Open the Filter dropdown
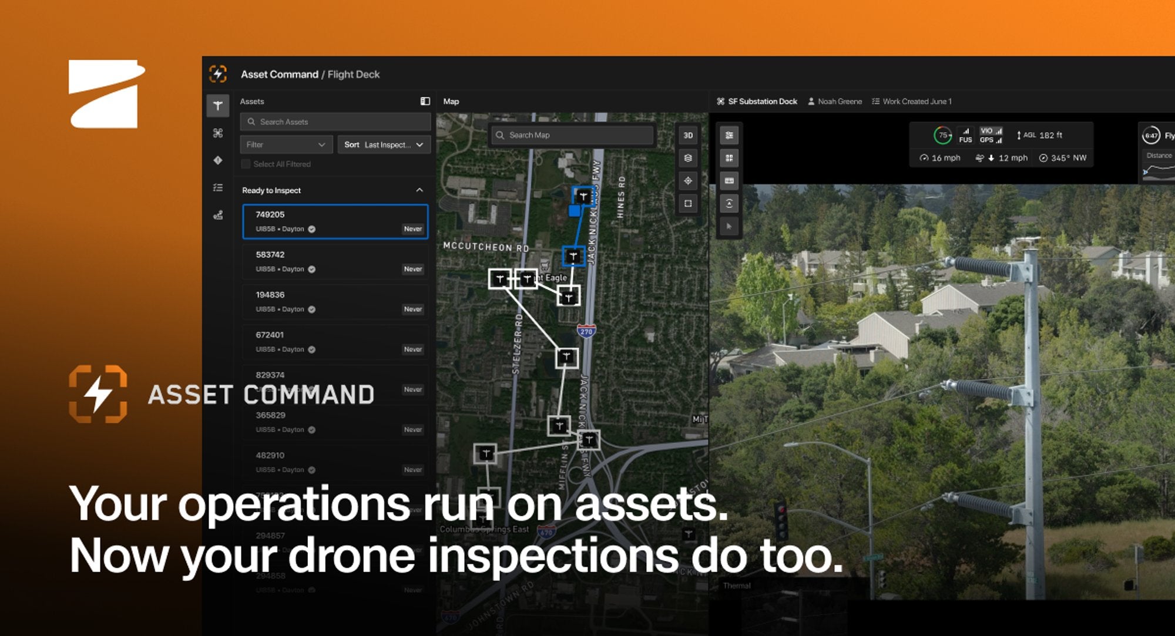This screenshot has width=1175, height=636. coord(286,144)
